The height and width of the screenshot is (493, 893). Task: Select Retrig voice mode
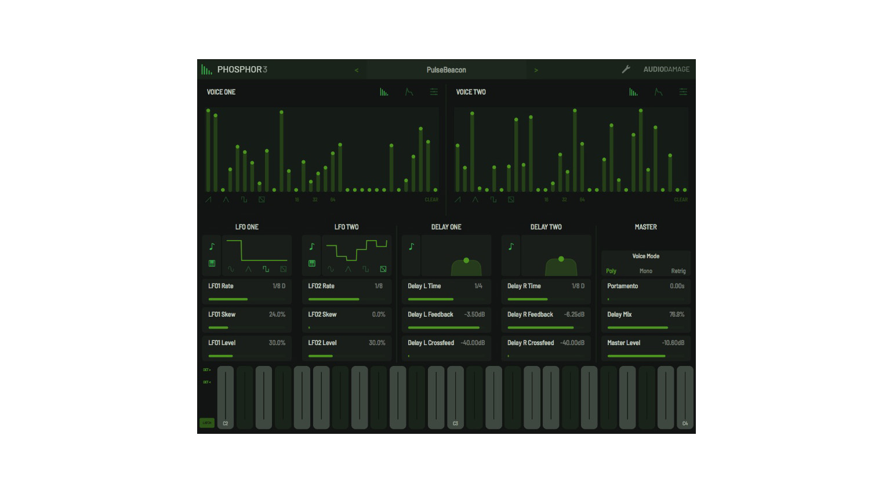pos(678,271)
